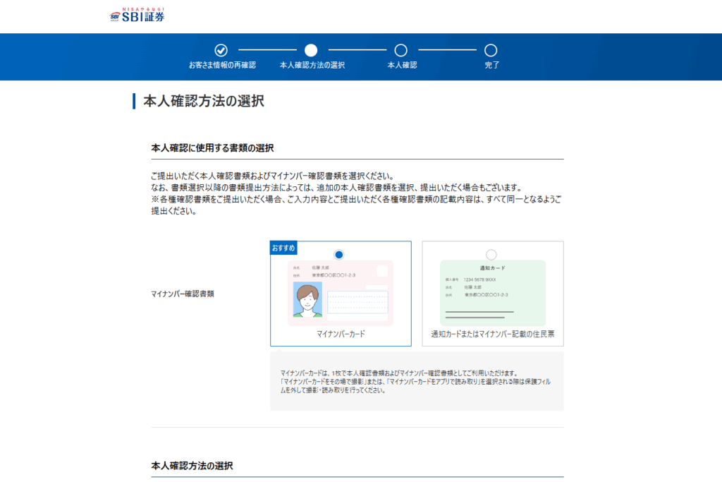Click the green 通知カード sample image

(x=493, y=293)
